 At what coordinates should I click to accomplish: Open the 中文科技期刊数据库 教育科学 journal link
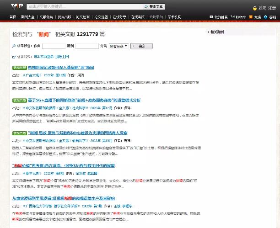(x=55, y=141)
